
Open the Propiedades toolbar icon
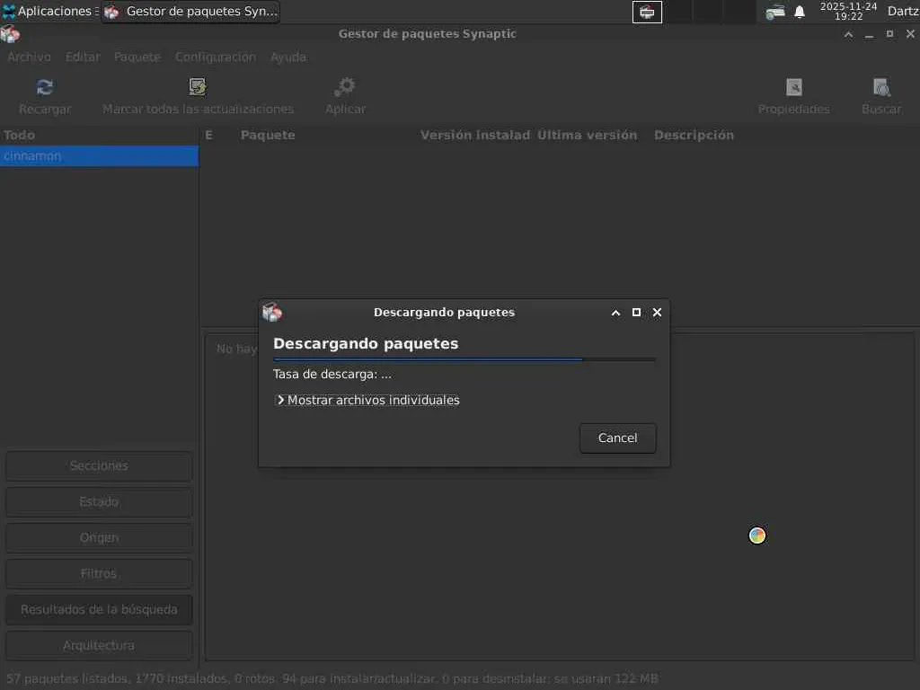(794, 87)
